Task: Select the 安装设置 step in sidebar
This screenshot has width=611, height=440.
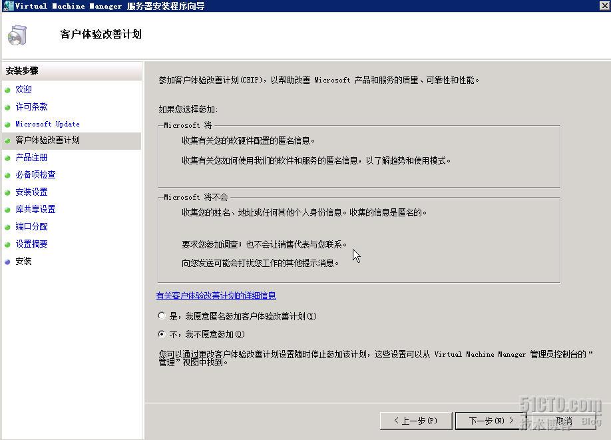Action: click(31, 192)
